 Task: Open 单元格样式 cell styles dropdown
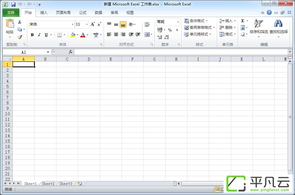click(x=198, y=34)
